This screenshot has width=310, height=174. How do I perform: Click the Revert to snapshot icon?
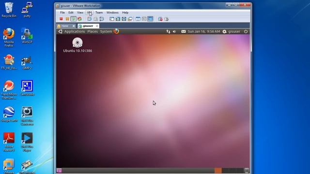(x=96, y=19)
